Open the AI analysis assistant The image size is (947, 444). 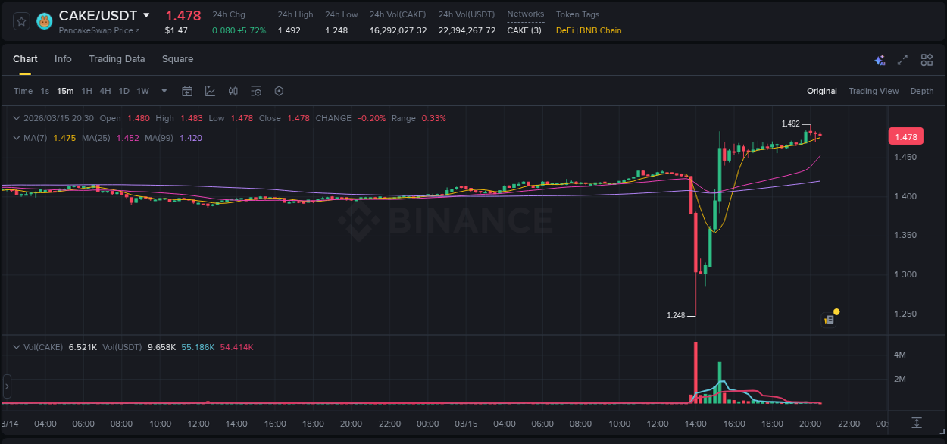click(880, 59)
